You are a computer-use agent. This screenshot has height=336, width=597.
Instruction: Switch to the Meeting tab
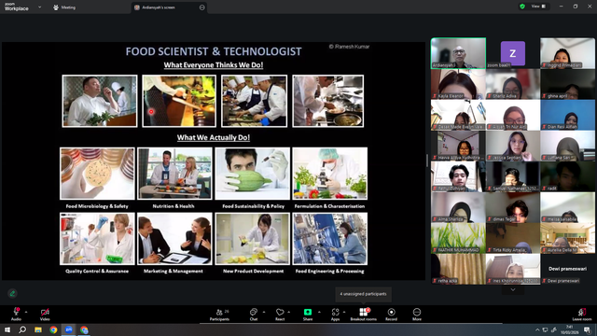tap(64, 7)
